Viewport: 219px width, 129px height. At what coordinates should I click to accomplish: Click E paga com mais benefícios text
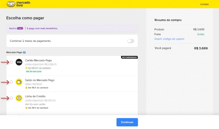pyautogui.click(x=42, y=28)
